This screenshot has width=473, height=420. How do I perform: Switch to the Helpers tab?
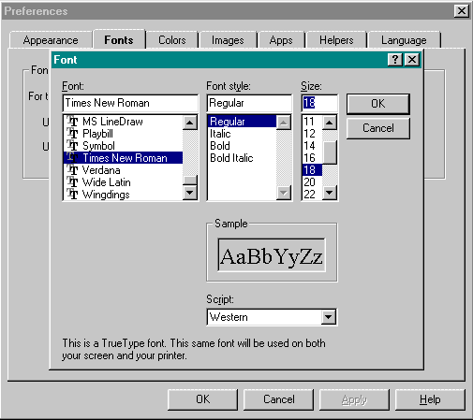tap(336, 40)
